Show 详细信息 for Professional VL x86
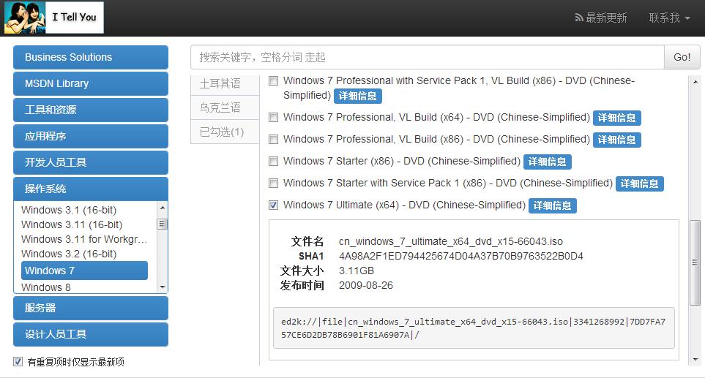705x378 pixels. point(617,140)
